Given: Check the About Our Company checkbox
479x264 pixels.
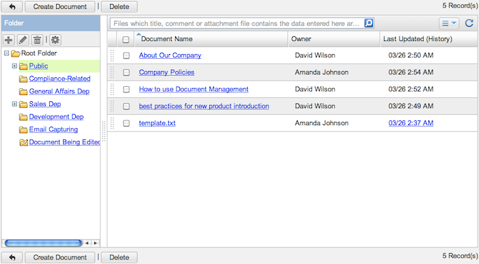Looking at the screenshot, I should coord(126,55).
